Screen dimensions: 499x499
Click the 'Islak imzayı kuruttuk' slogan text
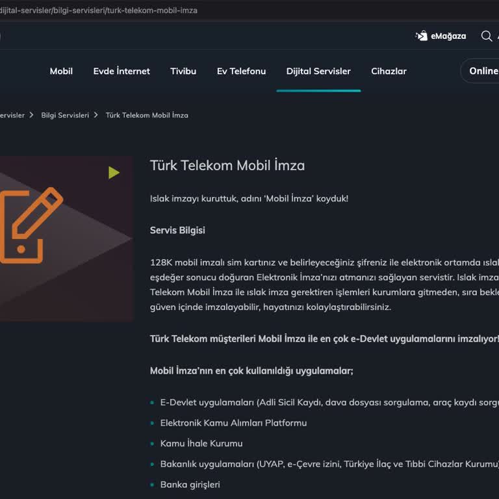click(249, 199)
